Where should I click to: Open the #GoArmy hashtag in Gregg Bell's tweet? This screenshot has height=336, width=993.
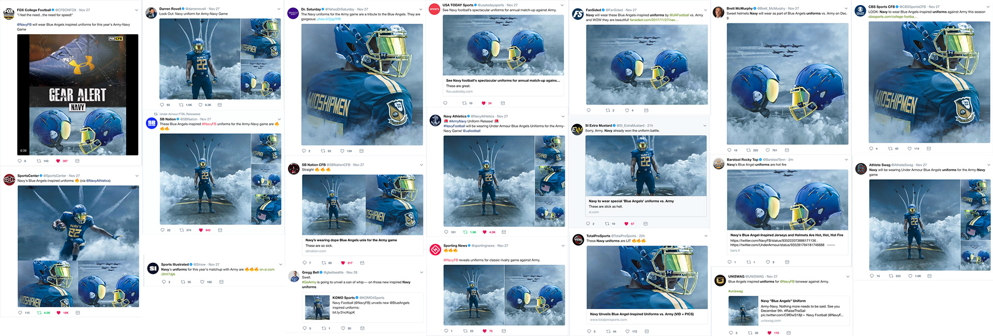(309, 282)
